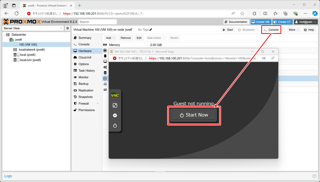Click the browser refresh icon
This screenshot has width=320, height=182.
[x=16, y=13]
